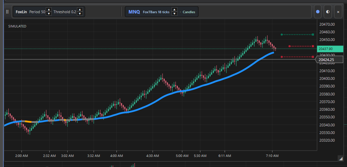Decrease the Period value with down arrow
347x167 pixels.
pyautogui.click(x=49, y=14)
